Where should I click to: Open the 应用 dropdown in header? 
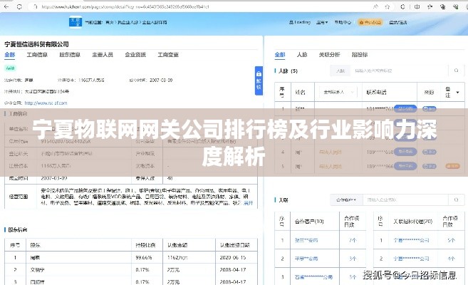pyautogui.click(x=322, y=22)
